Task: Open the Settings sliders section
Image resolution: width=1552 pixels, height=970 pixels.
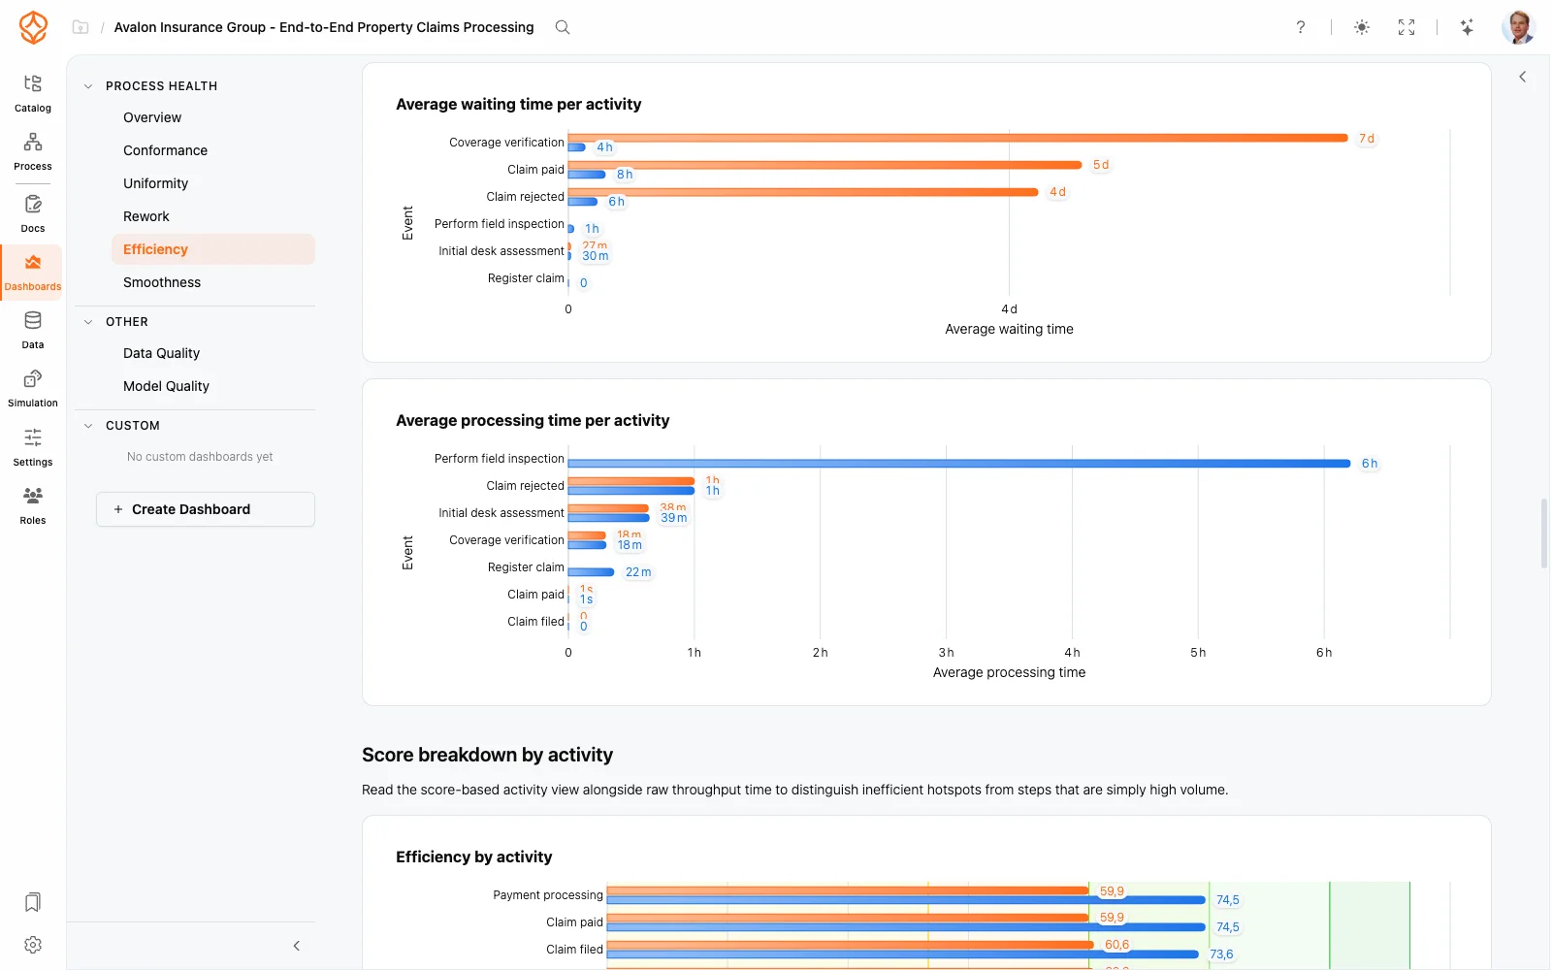Action: (x=33, y=447)
